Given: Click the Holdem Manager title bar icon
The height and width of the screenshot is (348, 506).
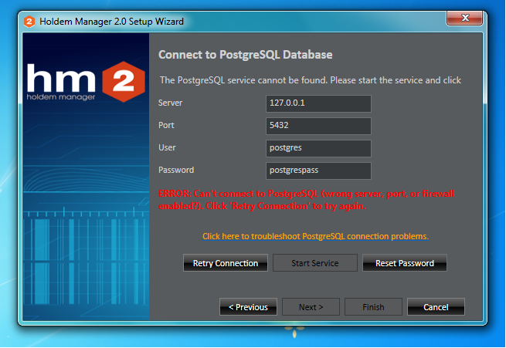Looking at the screenshot, I should pyautogui.click(x=29, y=22).
